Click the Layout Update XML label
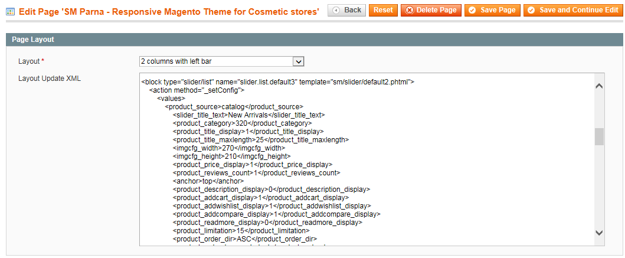The height and width of the screenshot is (258, 625). pos(50,79)
